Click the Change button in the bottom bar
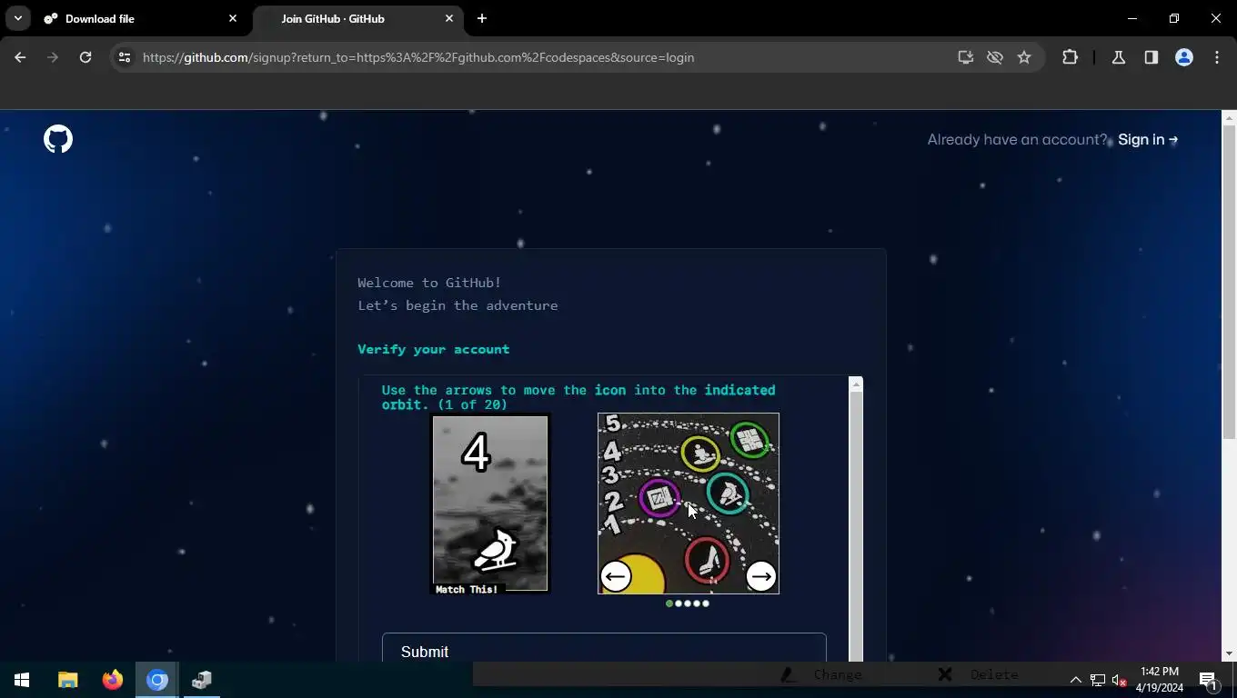1237x698 pixels. tap(822, 674)
